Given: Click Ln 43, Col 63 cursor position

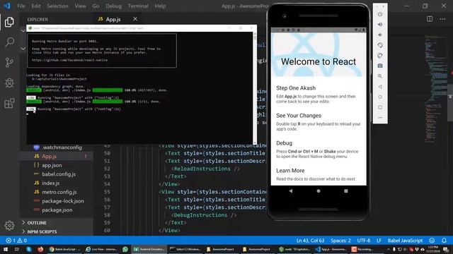Looking at the screenshot, I should pos(310,240).
